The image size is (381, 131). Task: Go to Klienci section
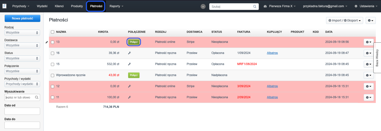[59, 6]
